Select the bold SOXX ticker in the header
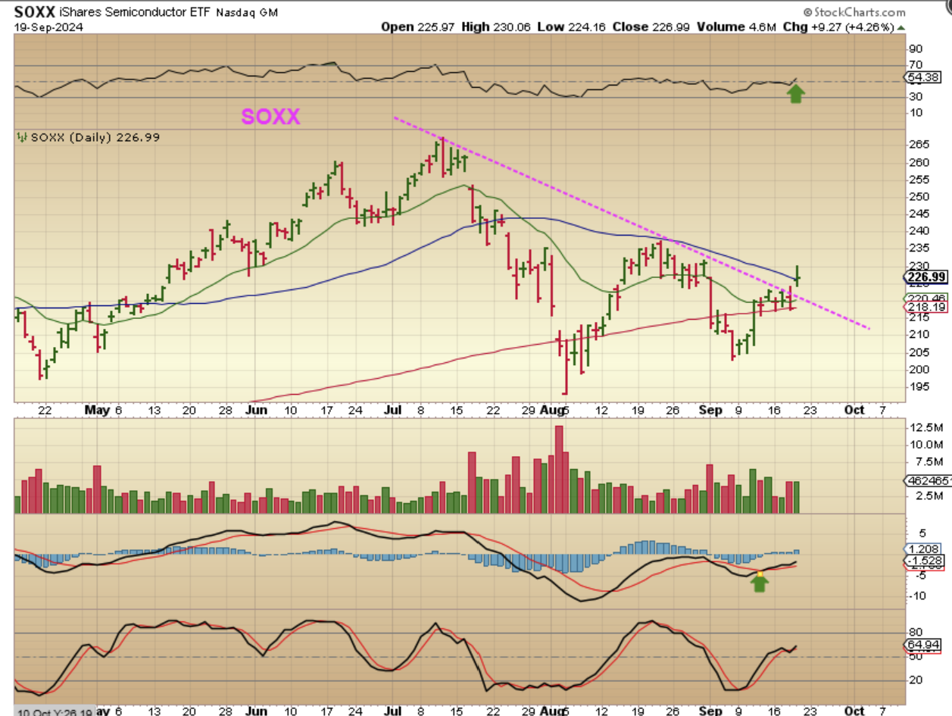 click(34, 13)
